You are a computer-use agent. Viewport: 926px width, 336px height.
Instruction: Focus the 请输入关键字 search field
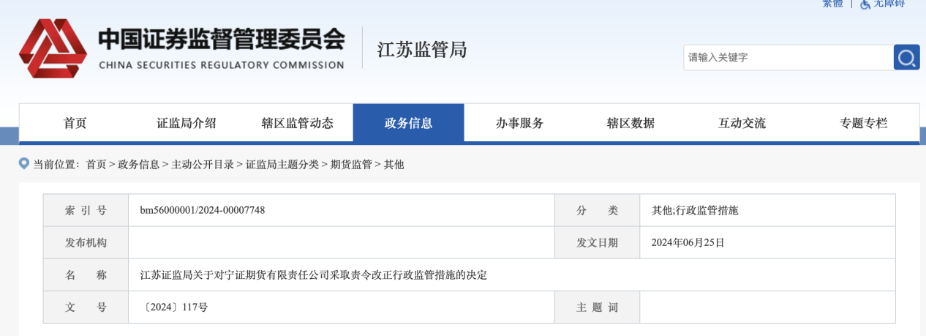coord(786,57)
